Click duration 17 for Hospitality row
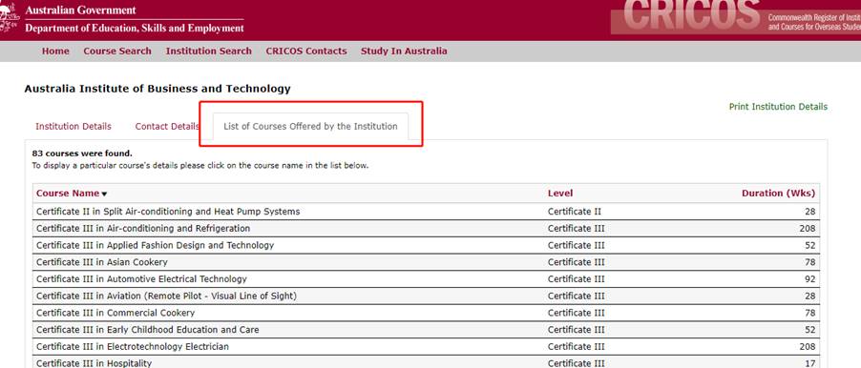This screenshot has width=861, height=368. click(810, 363)
